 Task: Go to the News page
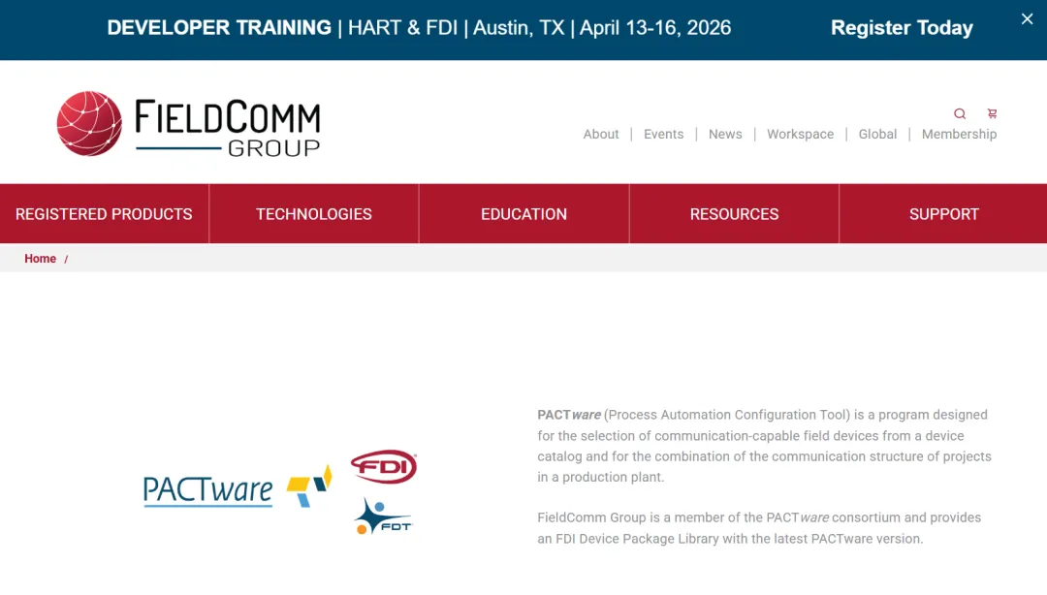coord(725,135)
